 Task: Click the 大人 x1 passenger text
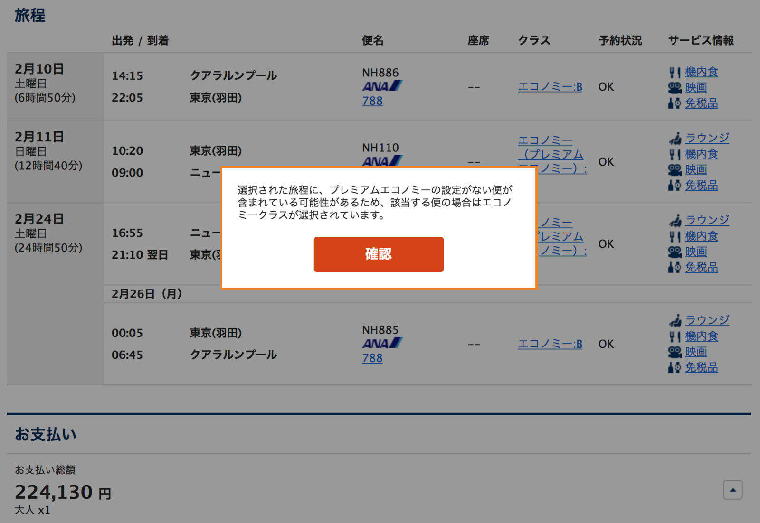click(x=32, y=510)
